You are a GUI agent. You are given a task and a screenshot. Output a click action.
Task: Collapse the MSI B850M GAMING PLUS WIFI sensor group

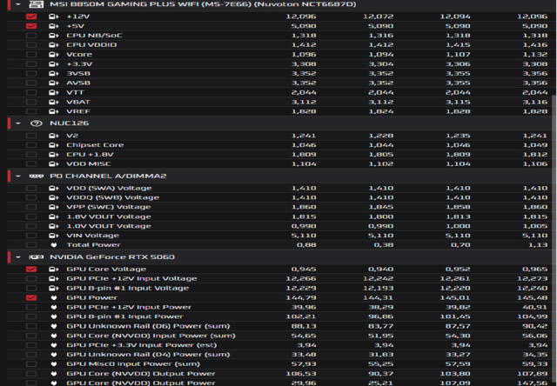tap(18, 4)
